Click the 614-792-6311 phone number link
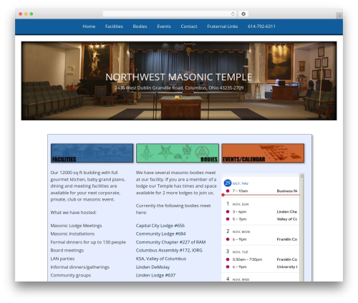The height and width of the screenshot is (303, 358). pyautogui.click(x=261, y=27)
